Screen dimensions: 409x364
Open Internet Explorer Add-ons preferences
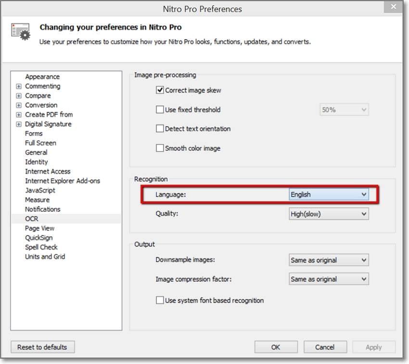[63, 181]
